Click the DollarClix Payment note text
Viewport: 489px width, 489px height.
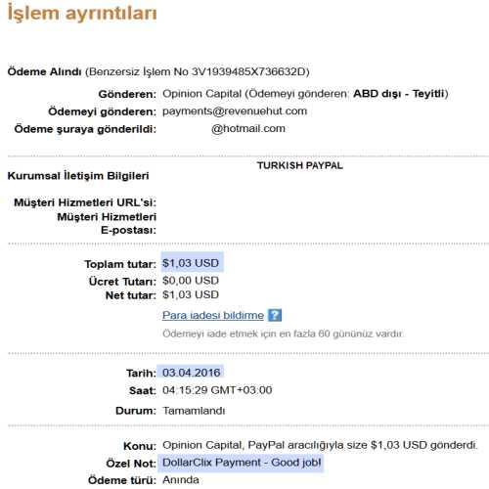pos(242,463)
